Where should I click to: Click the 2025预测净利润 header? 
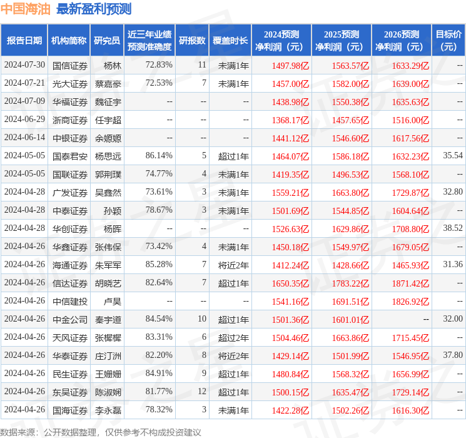tap(342, 41)
